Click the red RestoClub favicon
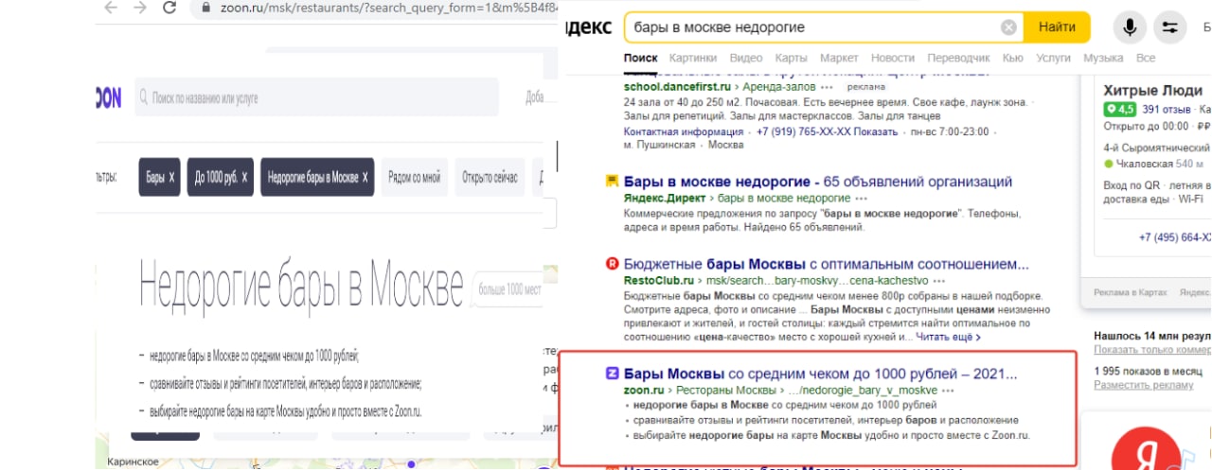 612,264
